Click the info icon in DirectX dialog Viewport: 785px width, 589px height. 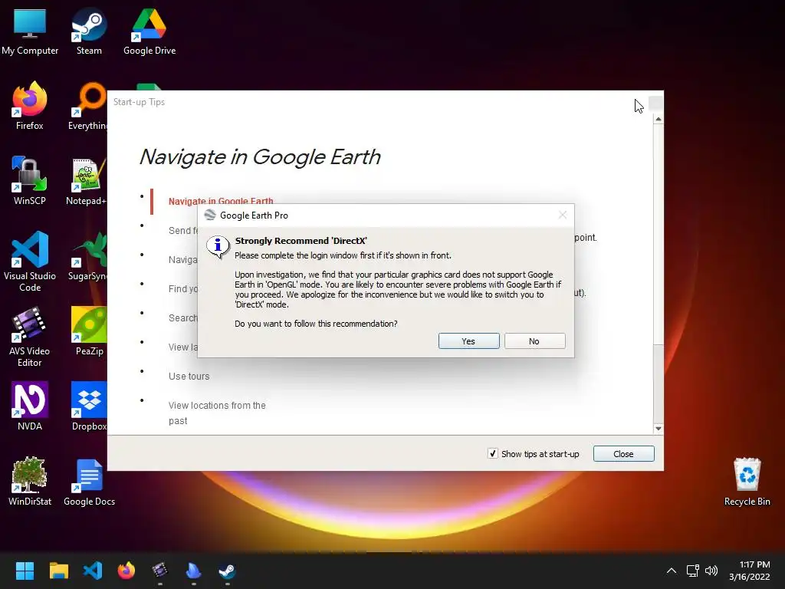(218, 246)
